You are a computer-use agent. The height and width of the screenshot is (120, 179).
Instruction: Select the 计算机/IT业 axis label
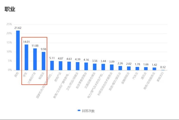[32, 78]
